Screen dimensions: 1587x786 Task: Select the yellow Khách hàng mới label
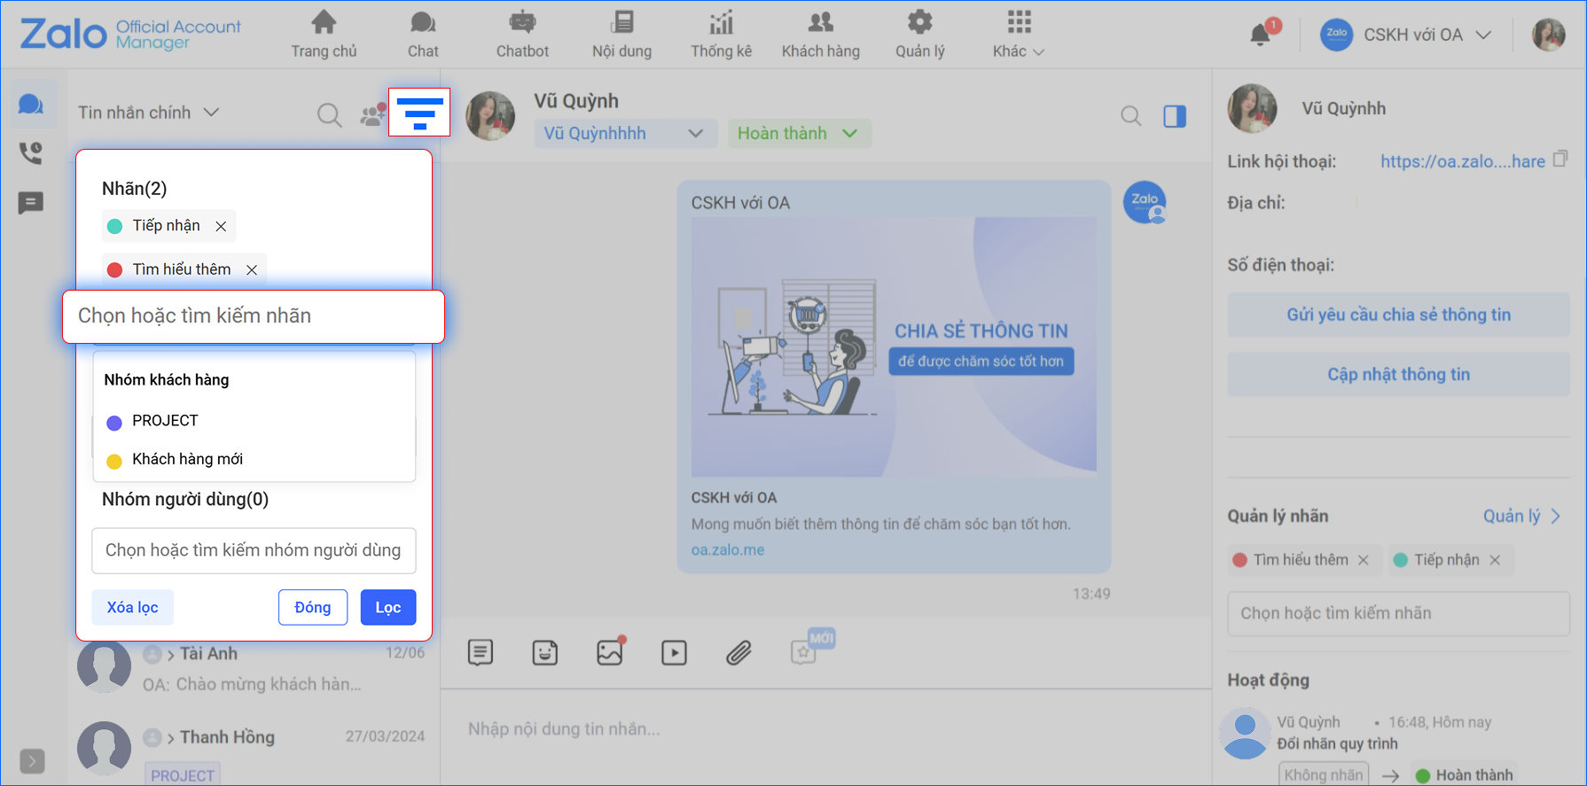(187, 459)
